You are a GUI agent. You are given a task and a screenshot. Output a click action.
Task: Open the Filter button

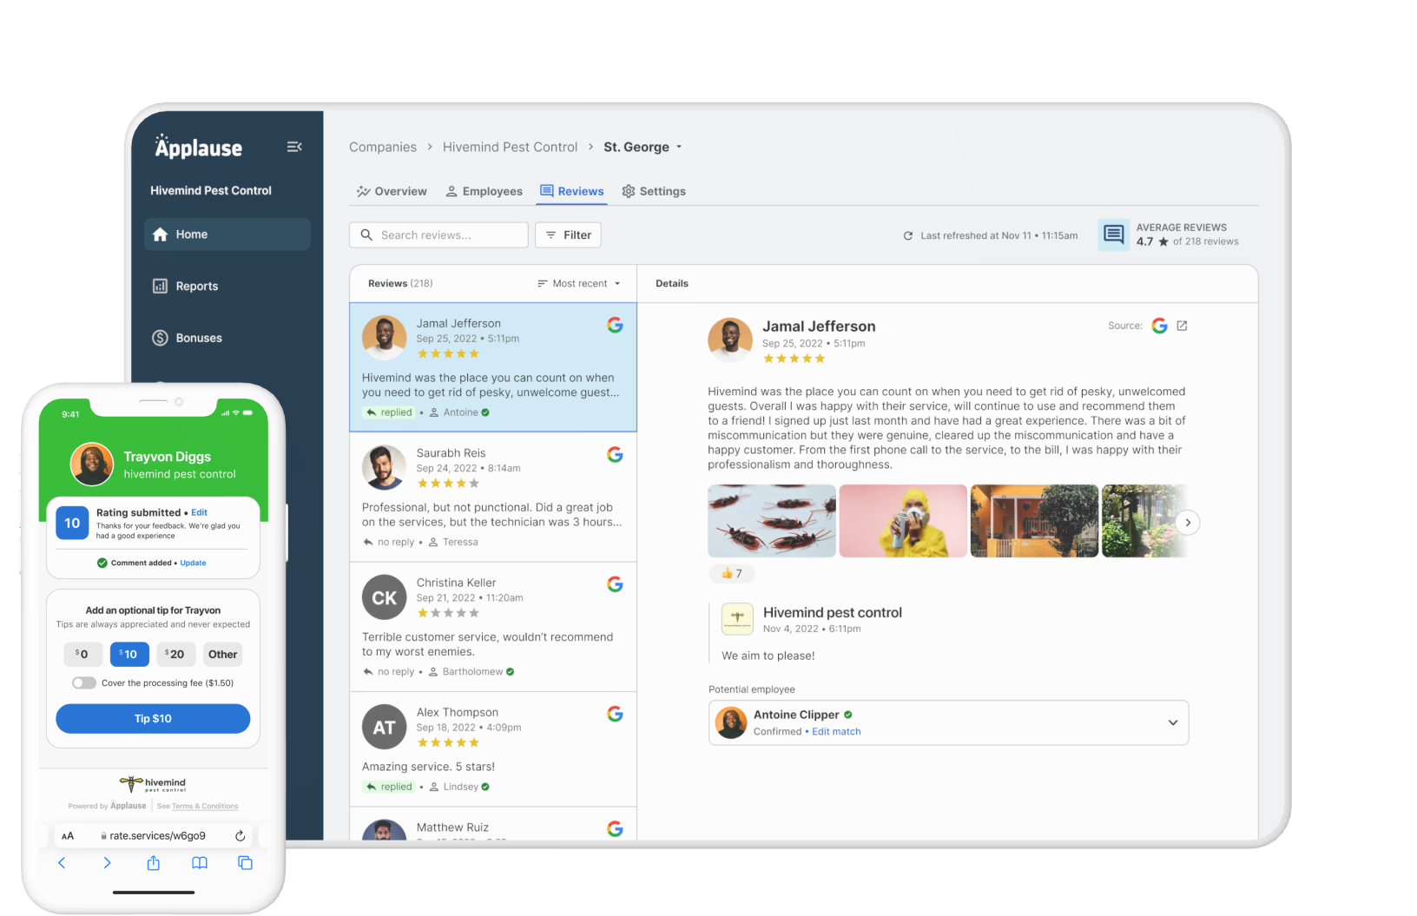(x=569, y=235)
